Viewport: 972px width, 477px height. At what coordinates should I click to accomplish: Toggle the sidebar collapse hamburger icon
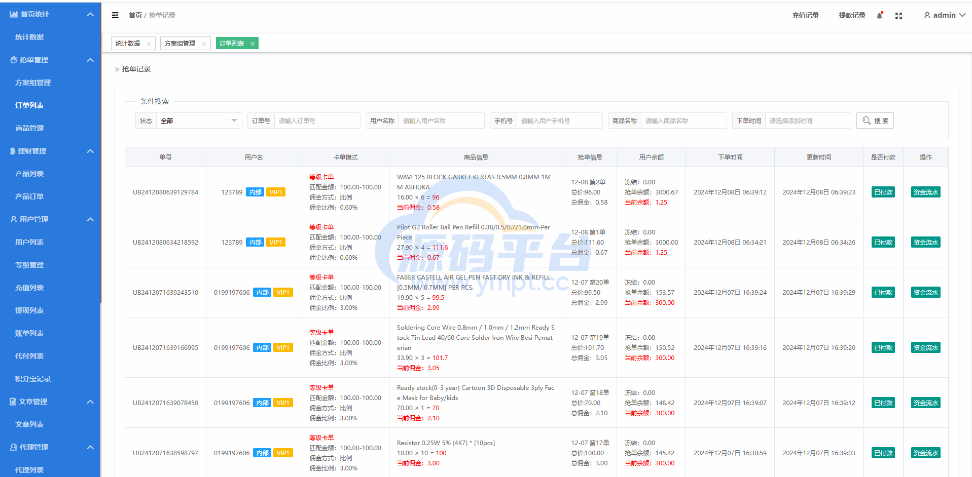(115, 15)
